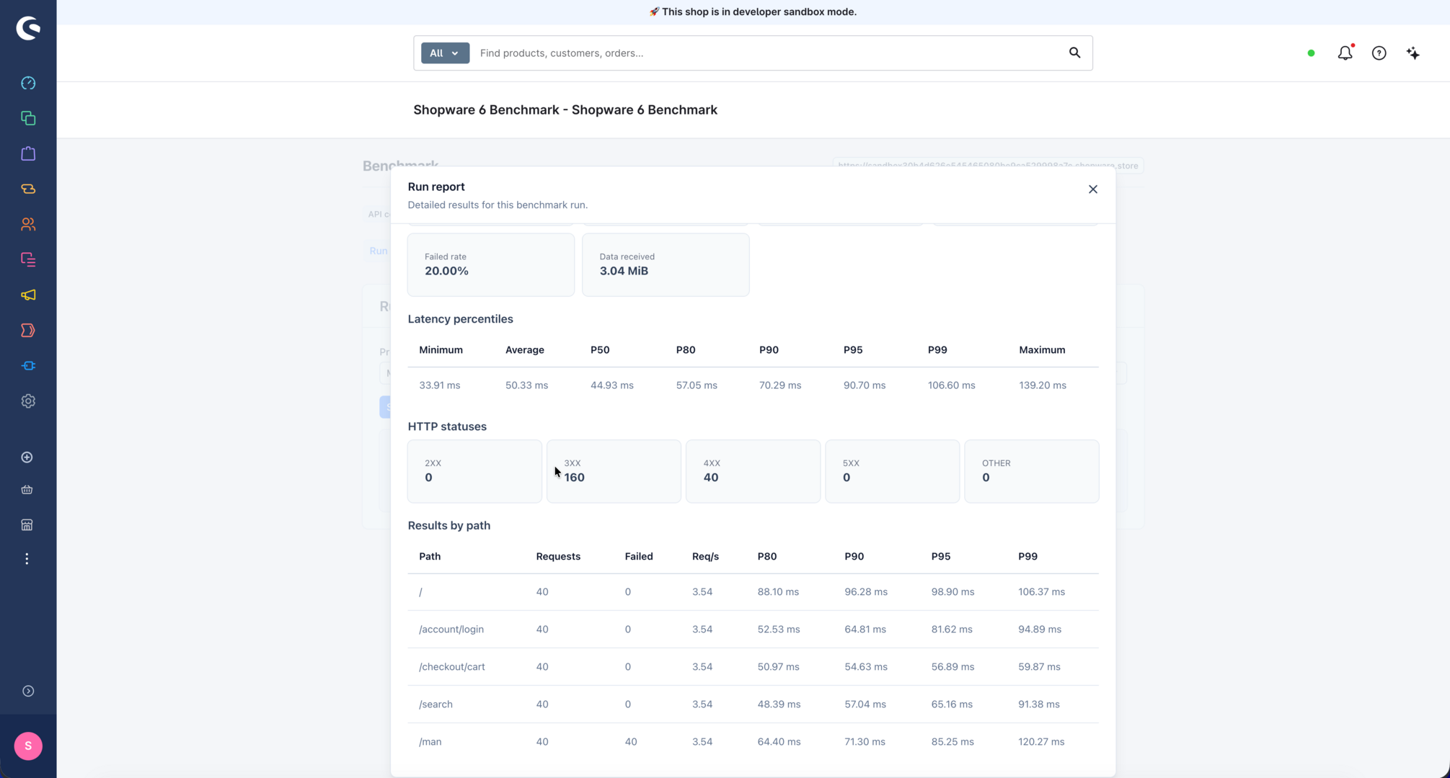1450x778 pixels.
Task: Click the search magnifier icon
Action: pyautogui.click(x=1074, y=53)
